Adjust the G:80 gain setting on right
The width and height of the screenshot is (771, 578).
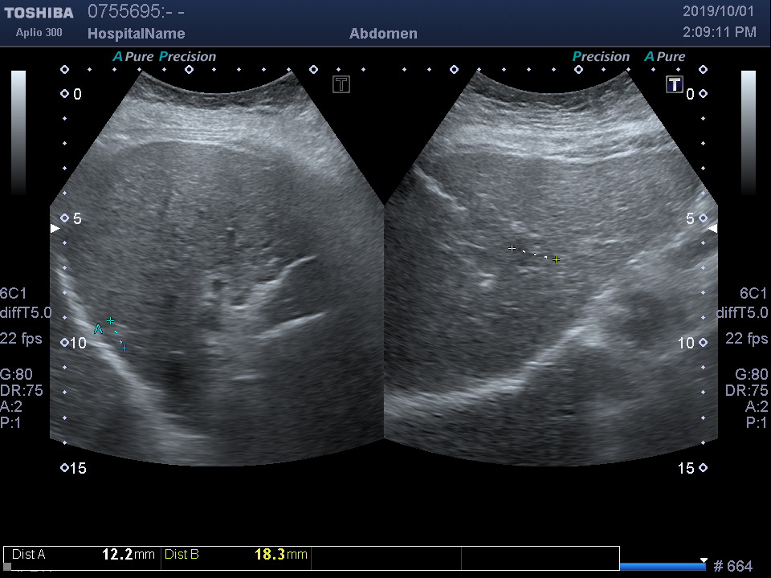click(752, 374)
